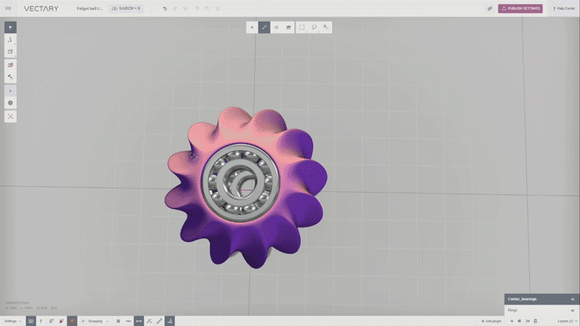Hide the Center_bearings layer
Viewport: 580px width, 326px height.
[572, 298]
